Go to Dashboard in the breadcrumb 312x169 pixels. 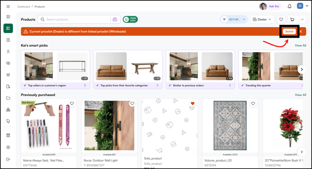(23, 7)
